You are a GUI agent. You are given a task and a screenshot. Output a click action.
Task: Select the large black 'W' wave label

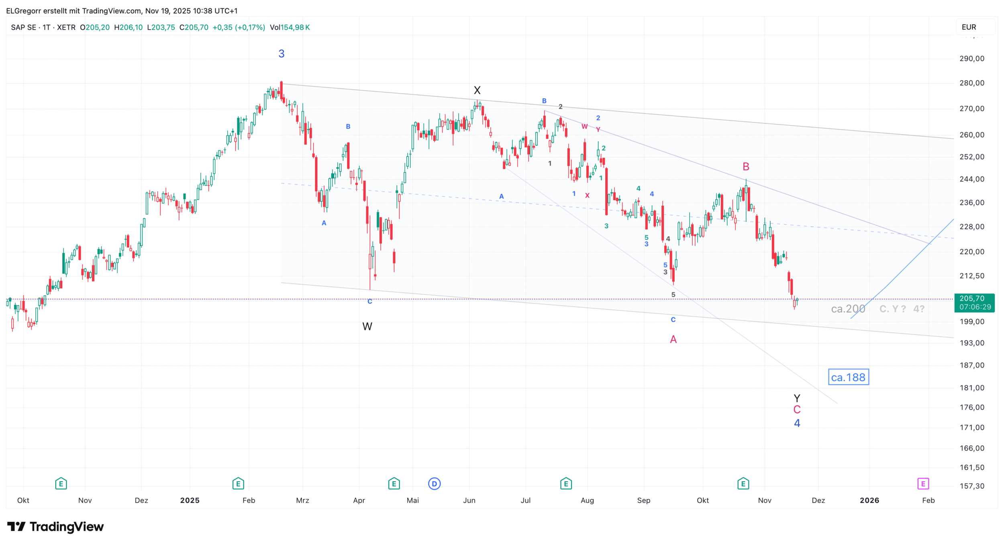tap(367, 326)
